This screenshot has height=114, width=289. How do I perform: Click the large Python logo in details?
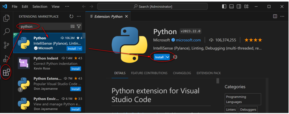pyautogui.click(x=129, y=45)
